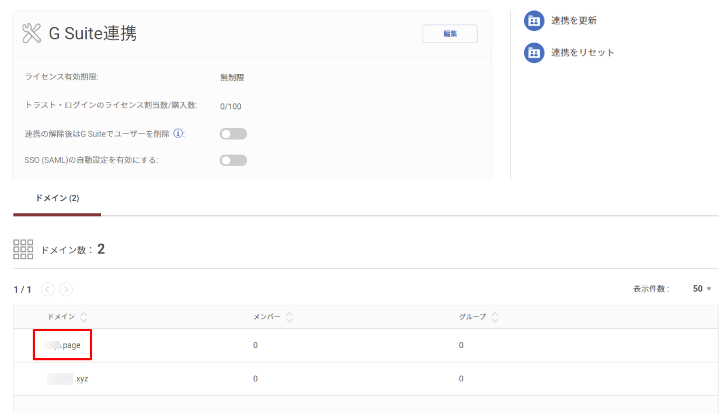724x414 pixels.
Task: Click the 1 / 1 page indicator
Action: click(x=22, y=290)
